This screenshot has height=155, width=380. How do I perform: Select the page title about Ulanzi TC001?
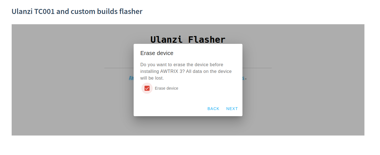[x=77, y=11]
